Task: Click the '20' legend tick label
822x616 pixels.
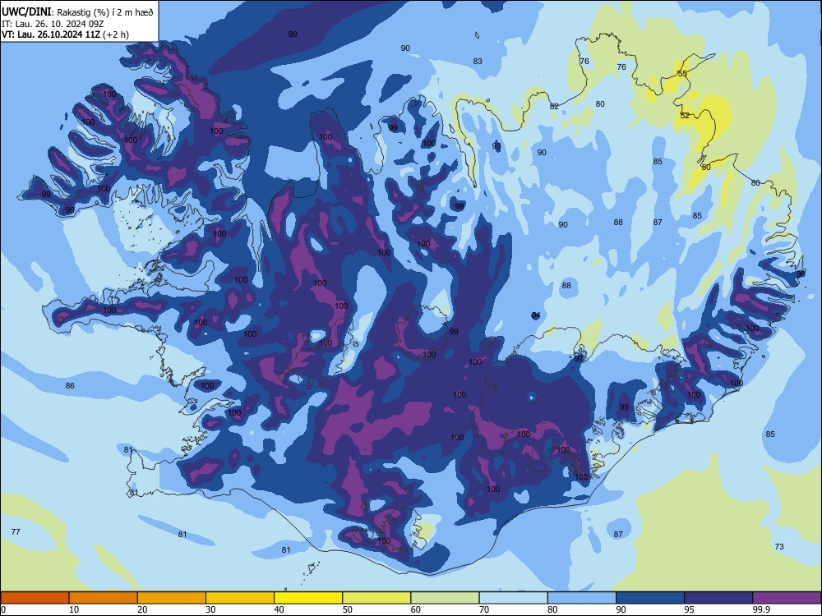Action: click(142, 609)
